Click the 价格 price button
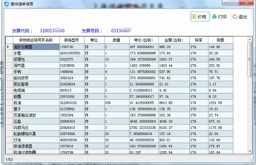The width and height of the screenshot is (256, 165). point(200,17)
